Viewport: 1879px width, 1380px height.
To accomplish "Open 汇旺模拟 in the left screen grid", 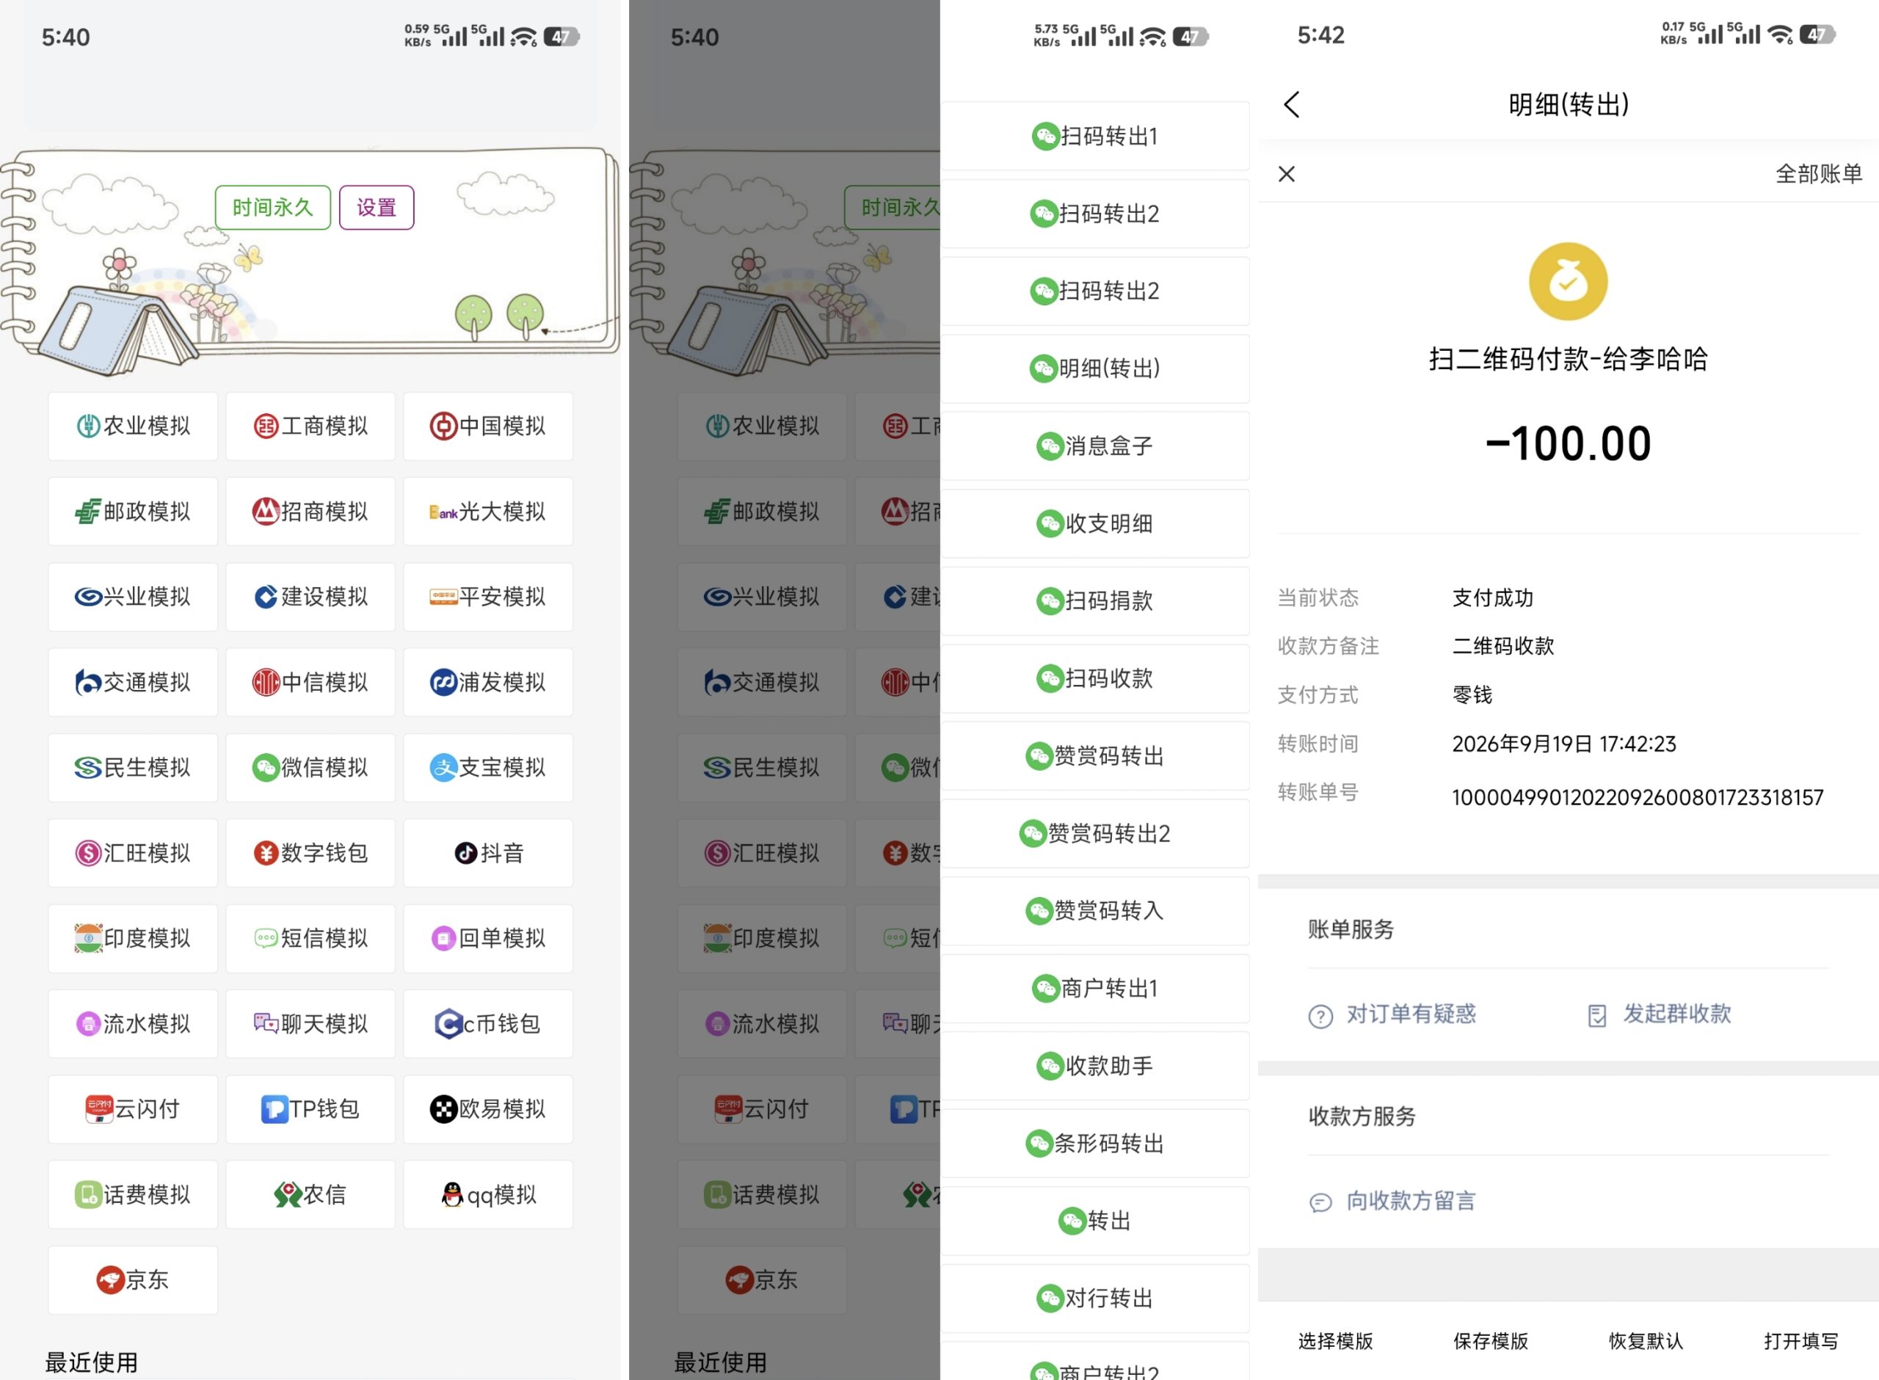I will pos(133,853).
